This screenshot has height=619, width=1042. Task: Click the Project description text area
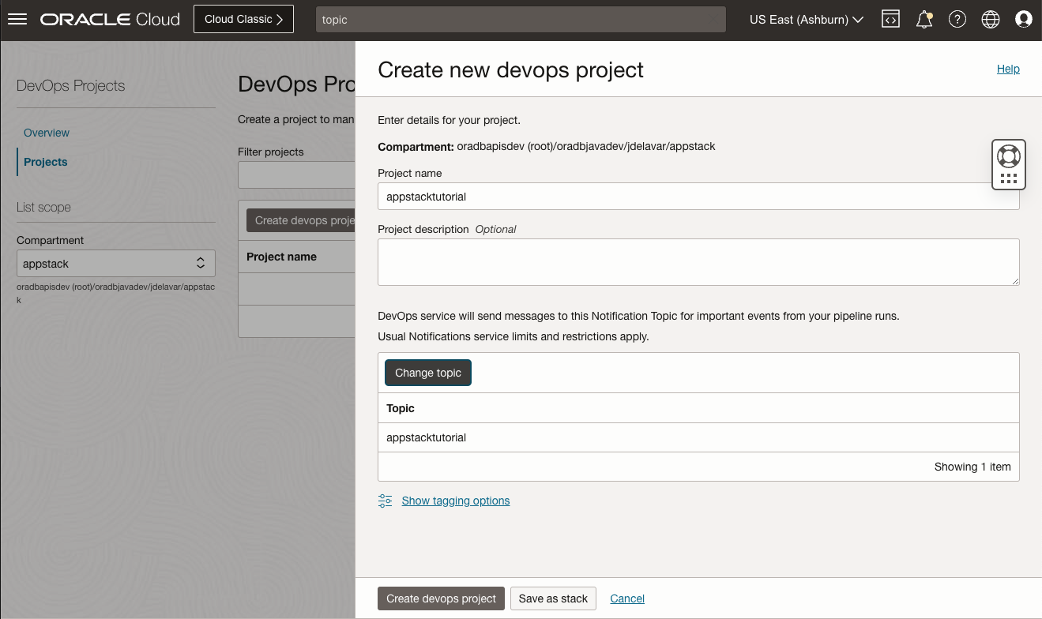698,262
